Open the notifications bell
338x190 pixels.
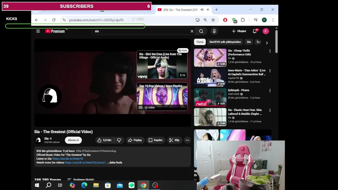pos(255,31)
